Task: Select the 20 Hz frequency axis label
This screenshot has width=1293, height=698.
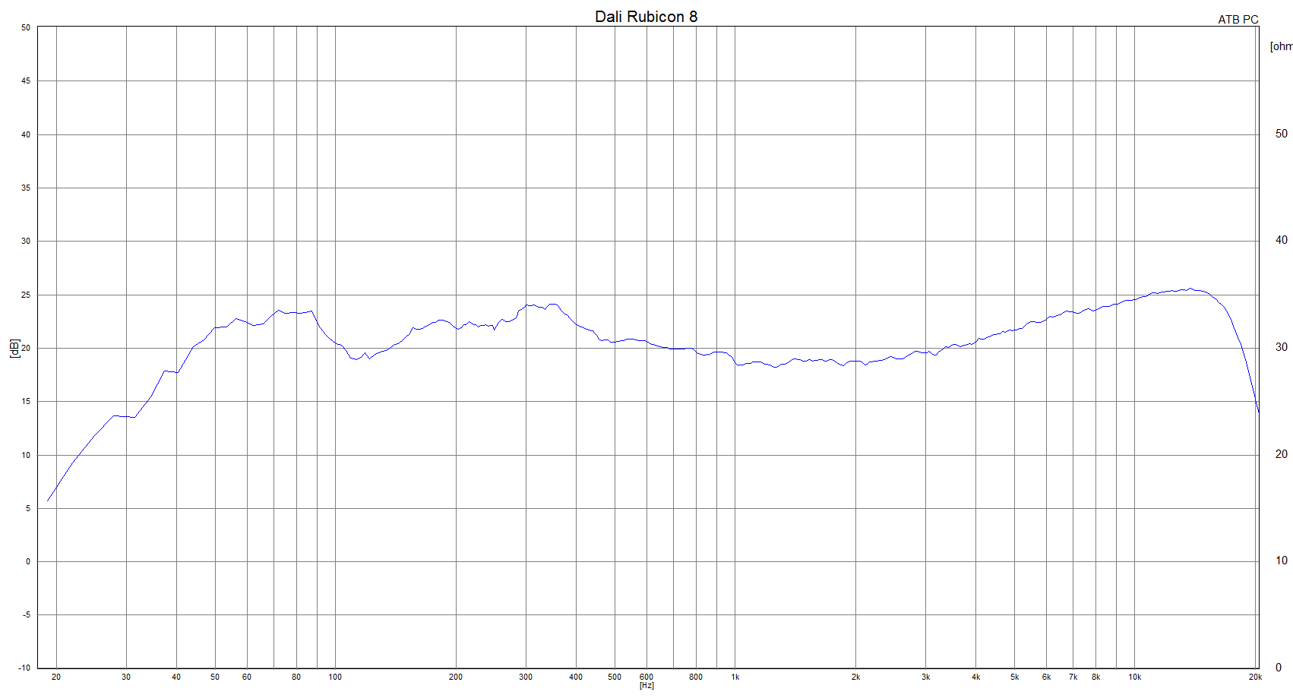Action: pos(56,677)
